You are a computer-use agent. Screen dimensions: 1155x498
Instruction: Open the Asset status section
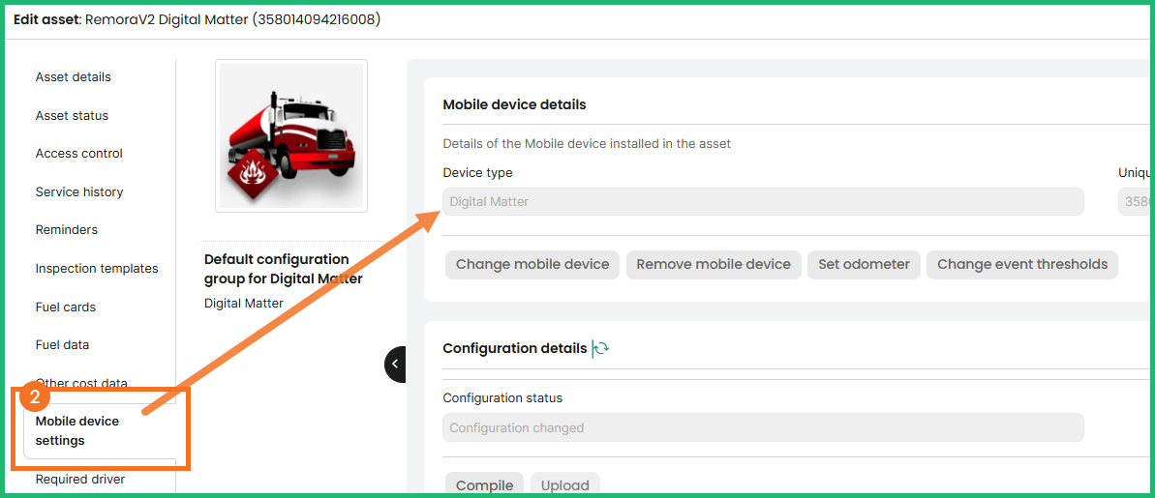(72, 116)
